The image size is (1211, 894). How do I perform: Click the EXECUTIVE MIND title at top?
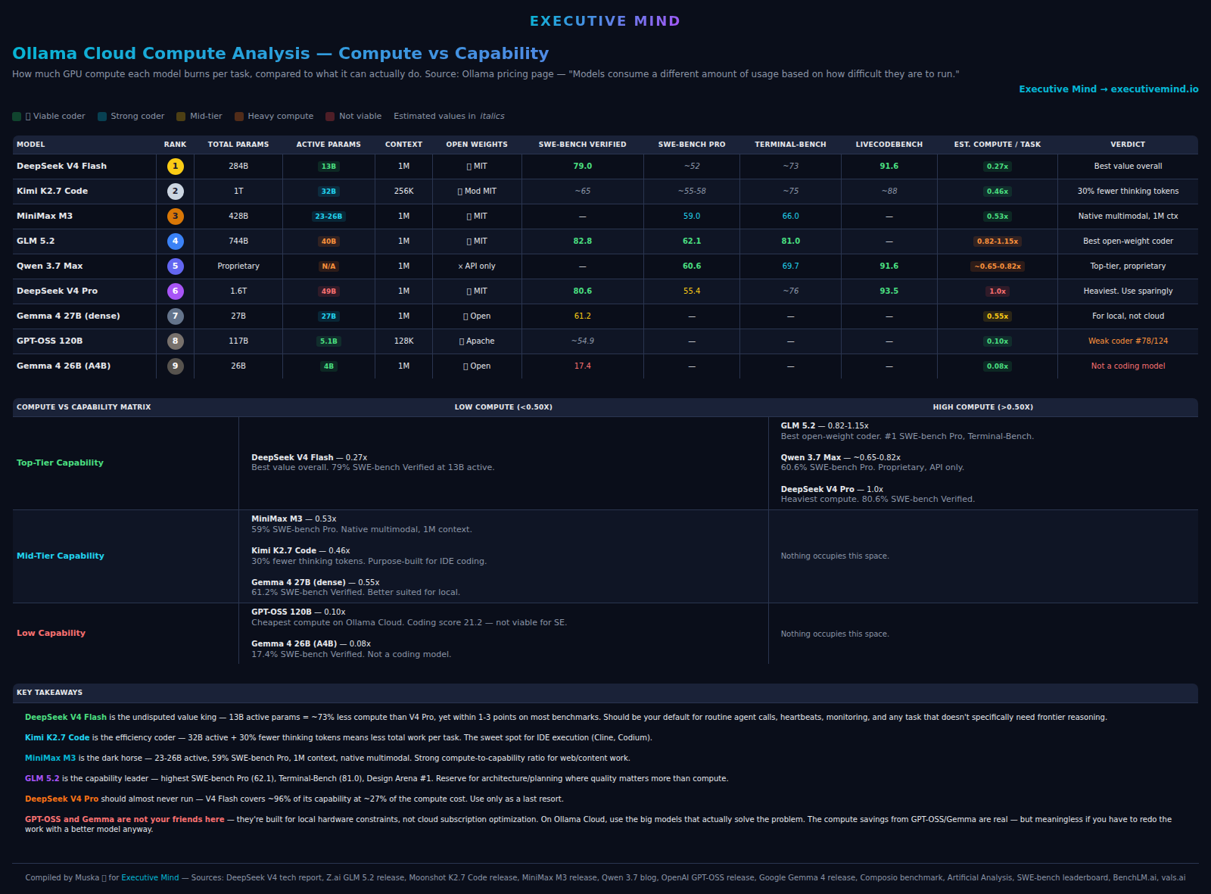(605, 21)
